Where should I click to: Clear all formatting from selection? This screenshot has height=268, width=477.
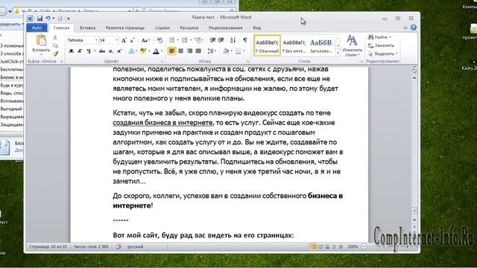159,40
